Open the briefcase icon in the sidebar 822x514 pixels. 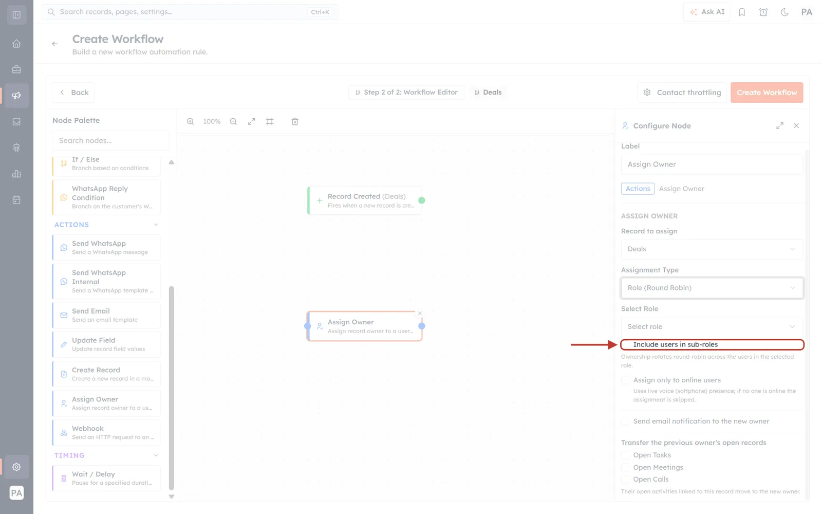16,69
